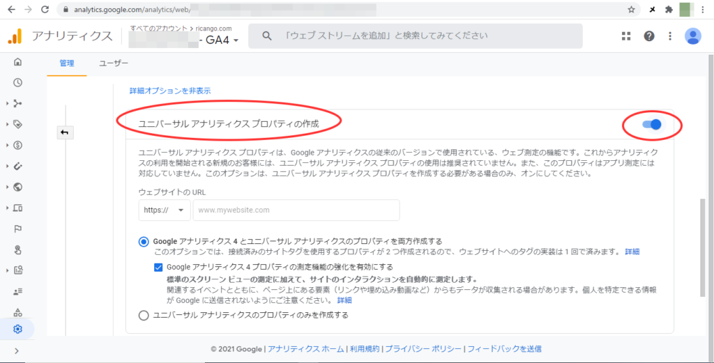Open the Monetization dollar icon in sidebar

[17, 145]
